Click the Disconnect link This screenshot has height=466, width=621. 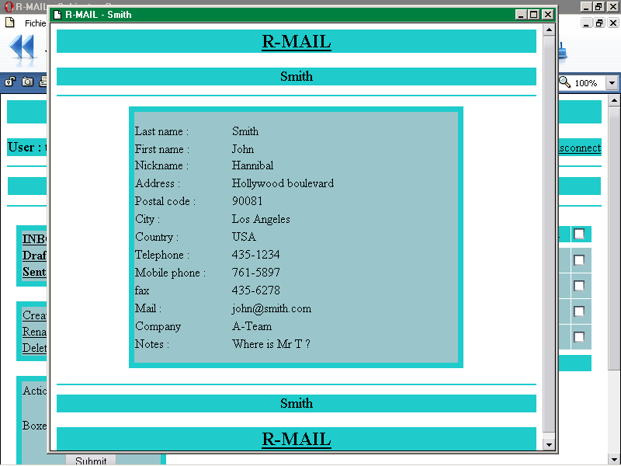pos(579,148)
